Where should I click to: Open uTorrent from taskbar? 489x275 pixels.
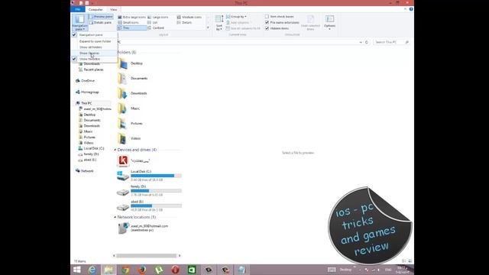point(159,270)
